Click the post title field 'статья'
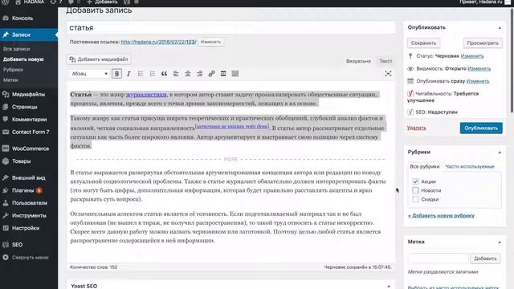The image size is (514, 289). click(230, 28)
